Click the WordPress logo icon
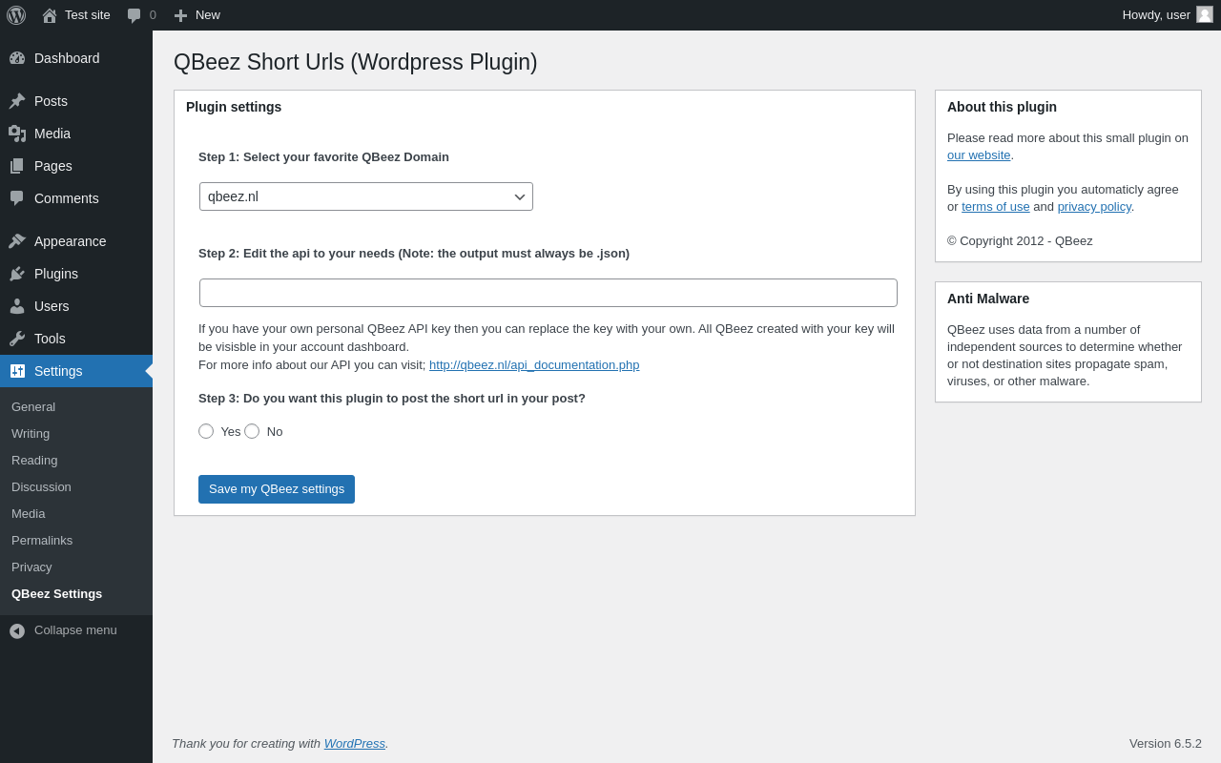 point(16,15)
